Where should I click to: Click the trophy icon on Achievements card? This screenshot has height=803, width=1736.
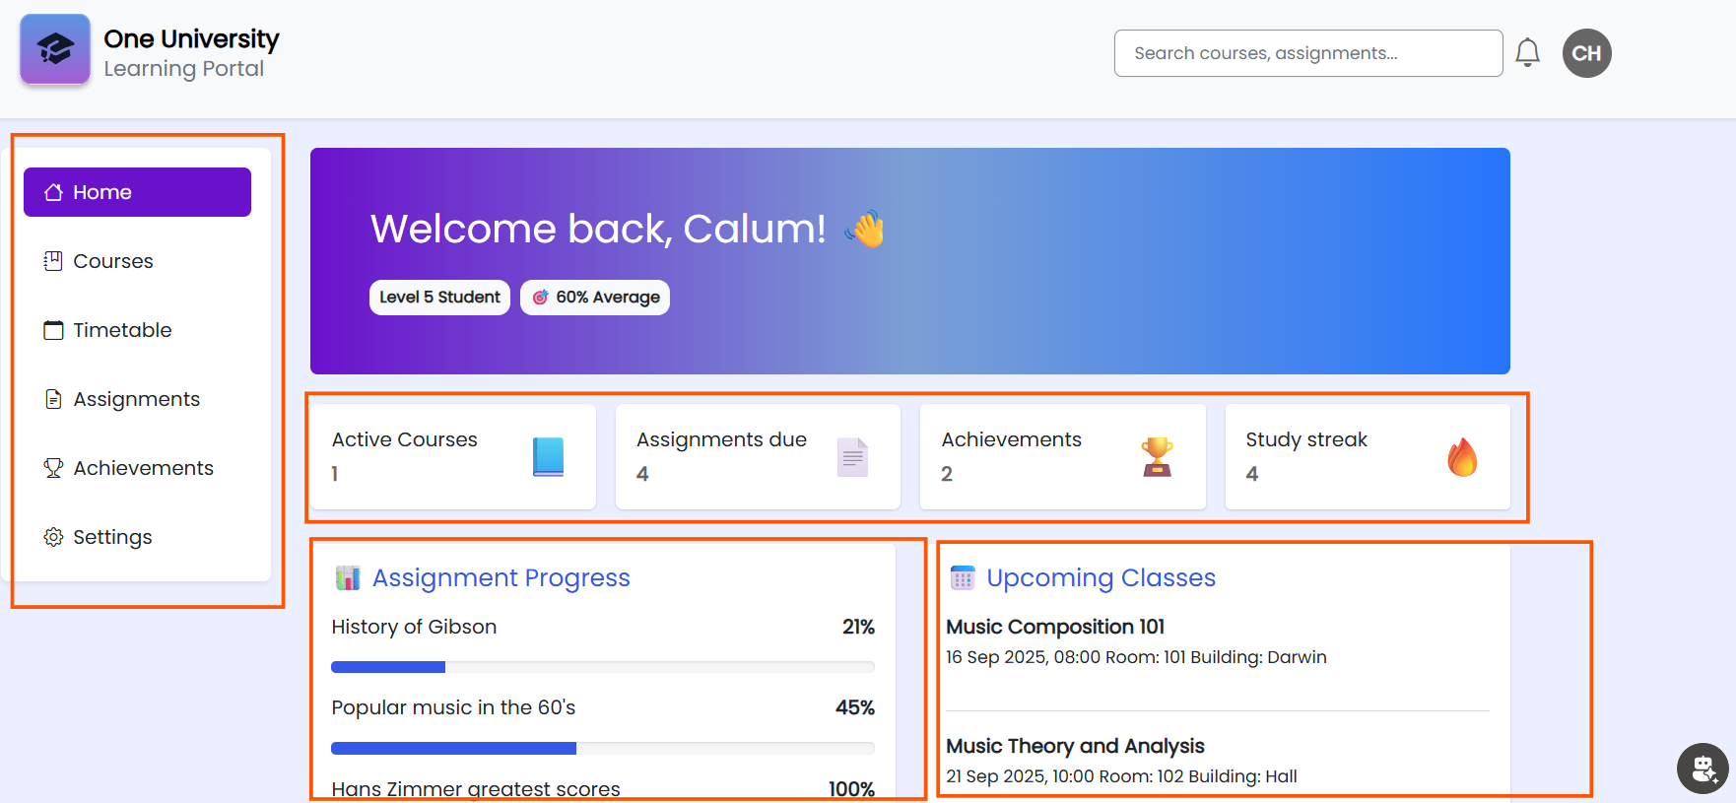pyautogui.click(x=1156, y=456)
